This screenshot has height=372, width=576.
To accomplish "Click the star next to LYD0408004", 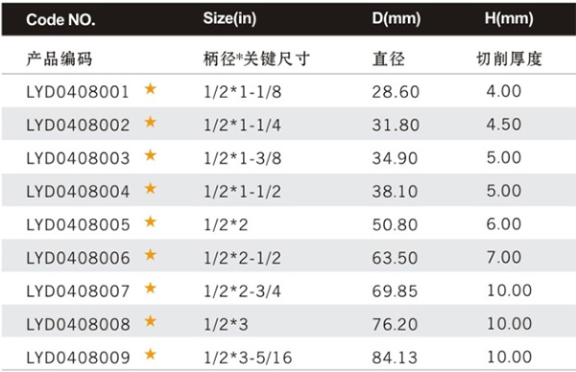I will [x=151, y=188].
